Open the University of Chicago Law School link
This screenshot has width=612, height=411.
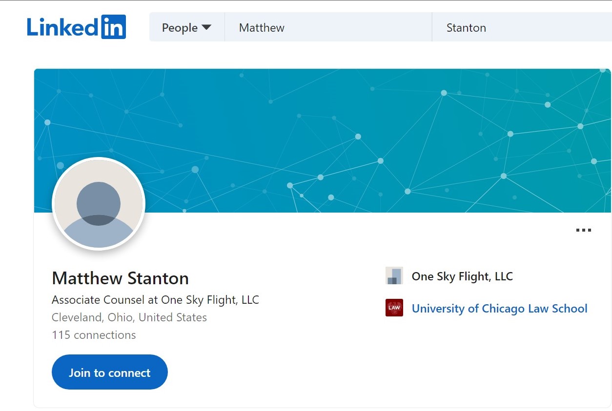[499, 309]
